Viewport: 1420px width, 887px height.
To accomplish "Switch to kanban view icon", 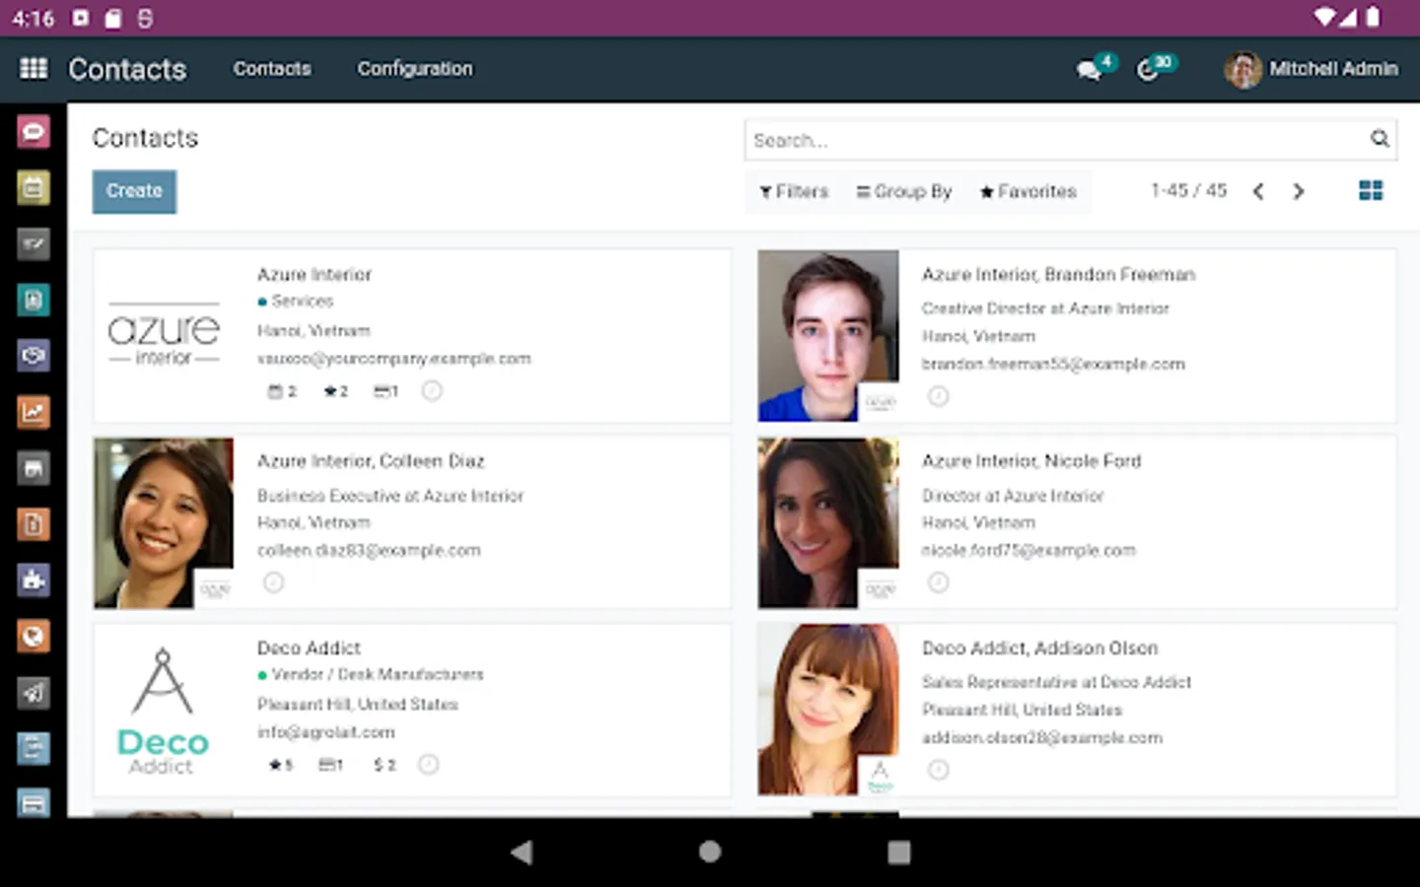I will pyautogui.click(x=1371, y=190).
